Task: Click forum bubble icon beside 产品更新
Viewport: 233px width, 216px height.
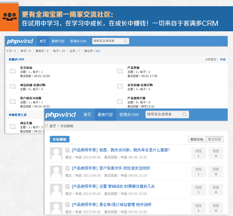Action: tap(120, 71)
